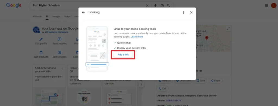Select the All results tab
Image resolution: width=278 pixels, height=106 pixels.
click(x=47, y=16)
